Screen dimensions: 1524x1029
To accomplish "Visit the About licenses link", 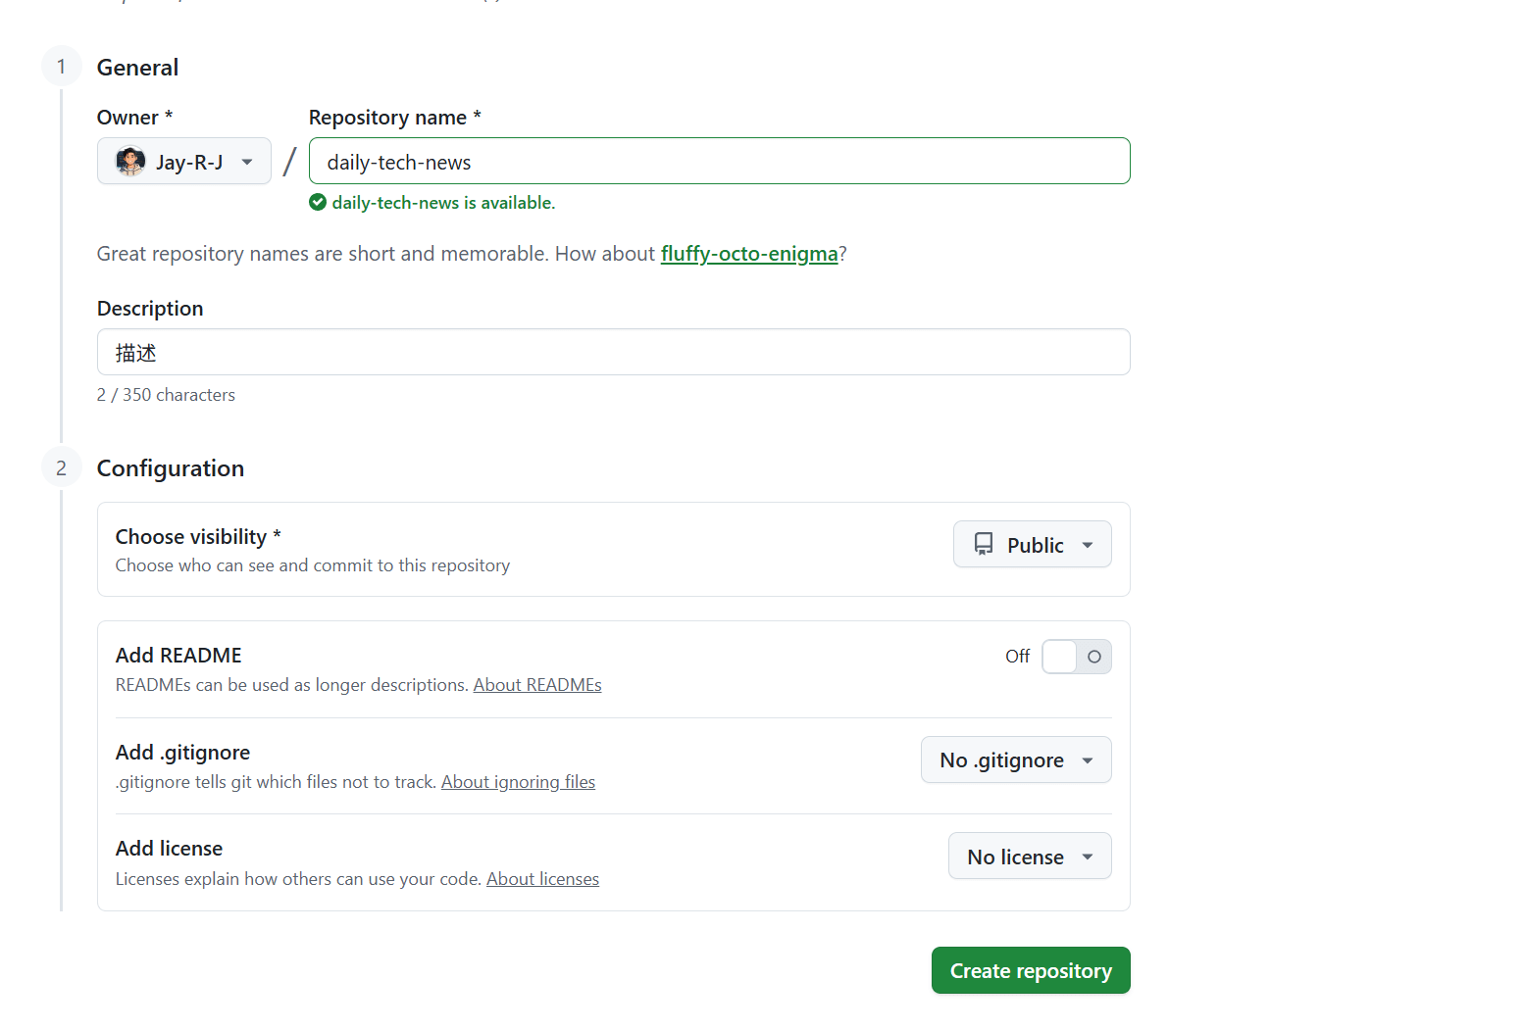I will coord(542,879).
